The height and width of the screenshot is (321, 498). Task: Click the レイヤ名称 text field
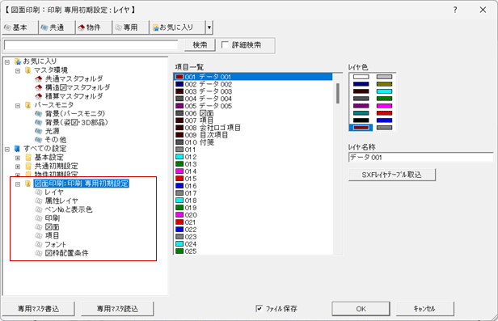(x=421, y=157)
